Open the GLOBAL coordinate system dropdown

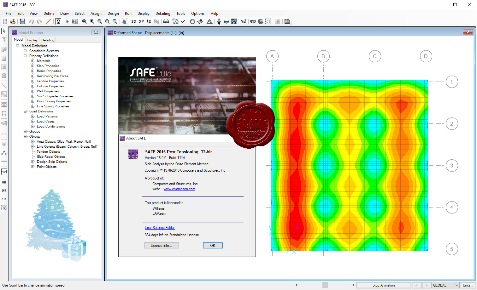445,285
